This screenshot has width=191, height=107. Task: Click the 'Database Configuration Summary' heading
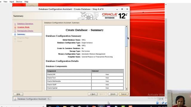[64, 36]
